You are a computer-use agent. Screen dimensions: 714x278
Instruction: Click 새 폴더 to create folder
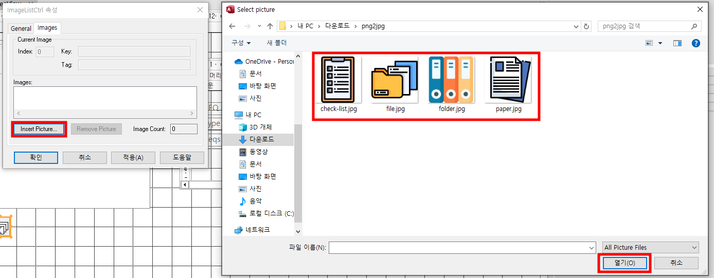(277, 43)
